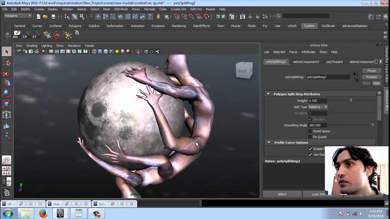
Task: Click the RIGHT face of the ViewCube
Action: tap(243, 71)
